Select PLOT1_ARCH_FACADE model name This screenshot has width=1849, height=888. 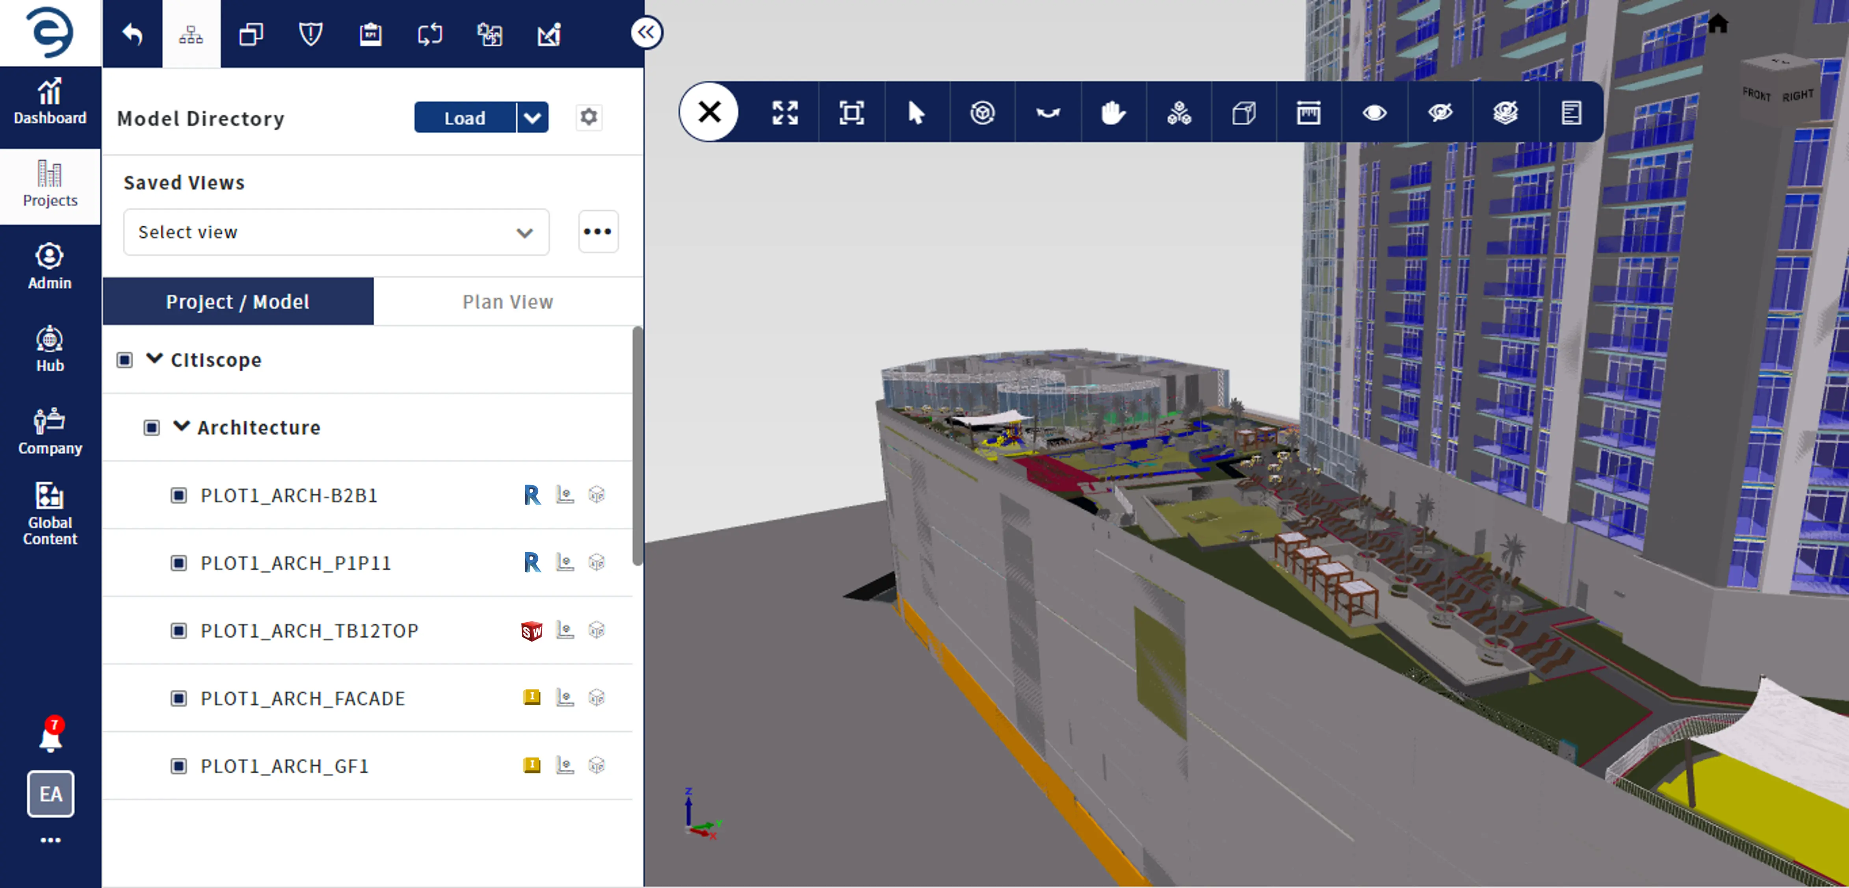303,699
